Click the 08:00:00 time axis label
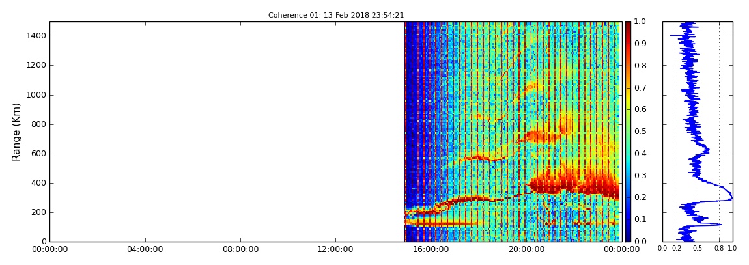This screenshot has height=265, width=749. click(240, 249)
